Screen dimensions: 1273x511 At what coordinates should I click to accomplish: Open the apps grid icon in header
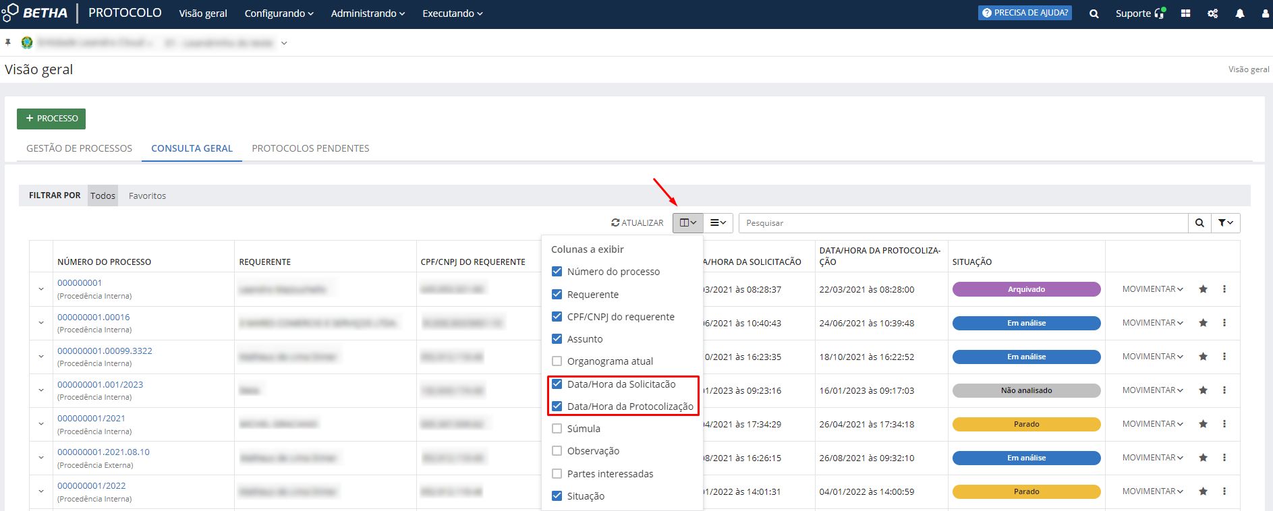point(1185,13)
